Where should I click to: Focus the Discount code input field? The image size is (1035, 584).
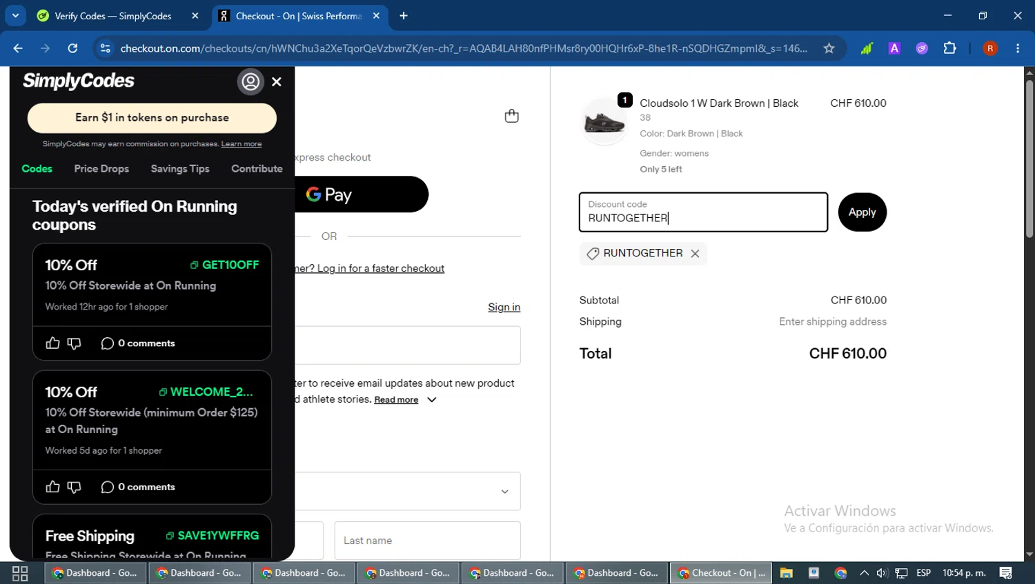pyautogui.click(x=703, y=212)
